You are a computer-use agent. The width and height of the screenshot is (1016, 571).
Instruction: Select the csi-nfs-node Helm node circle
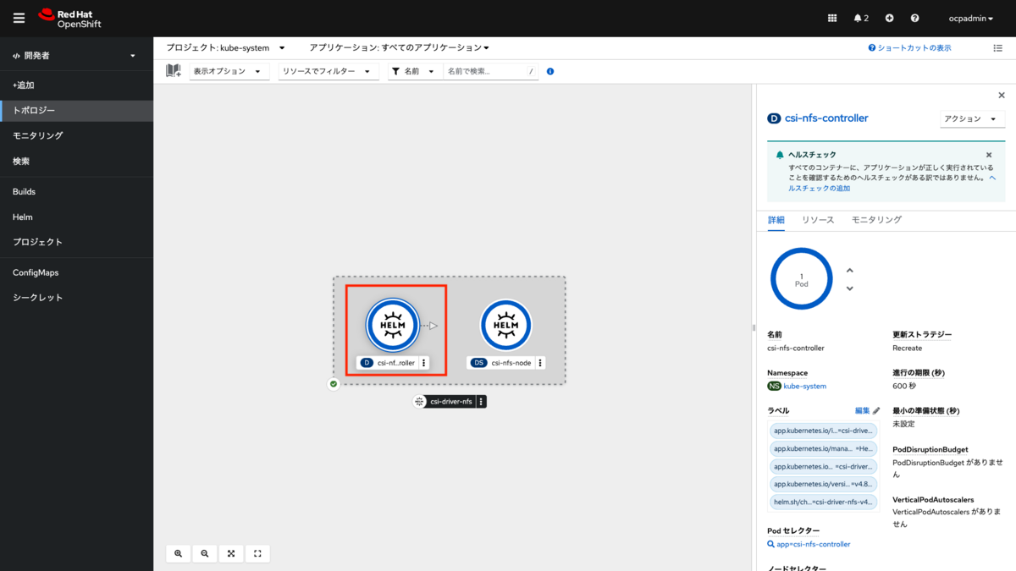tap(505, 326)
